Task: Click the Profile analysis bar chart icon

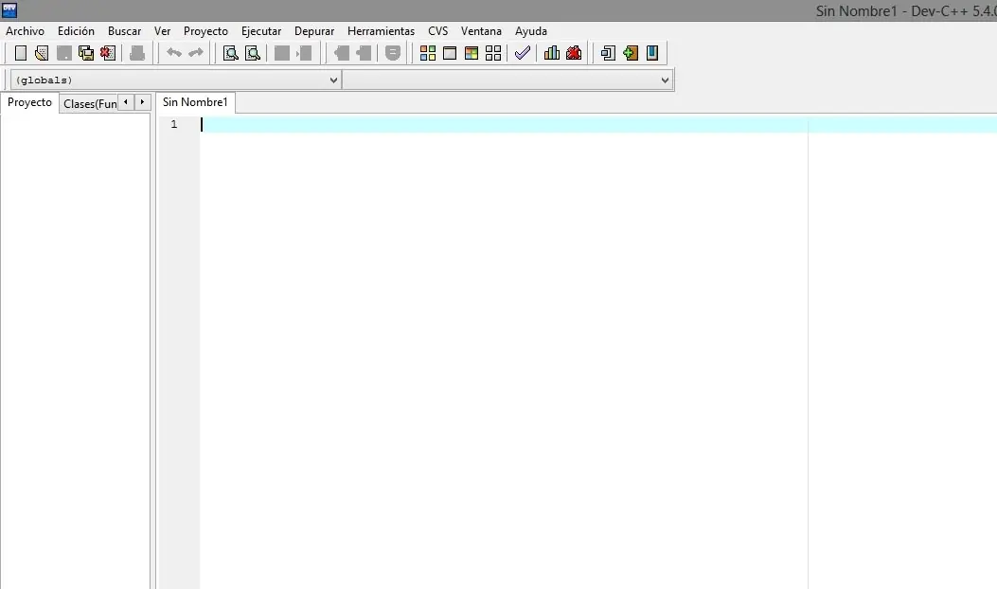Action: (552, 53)
